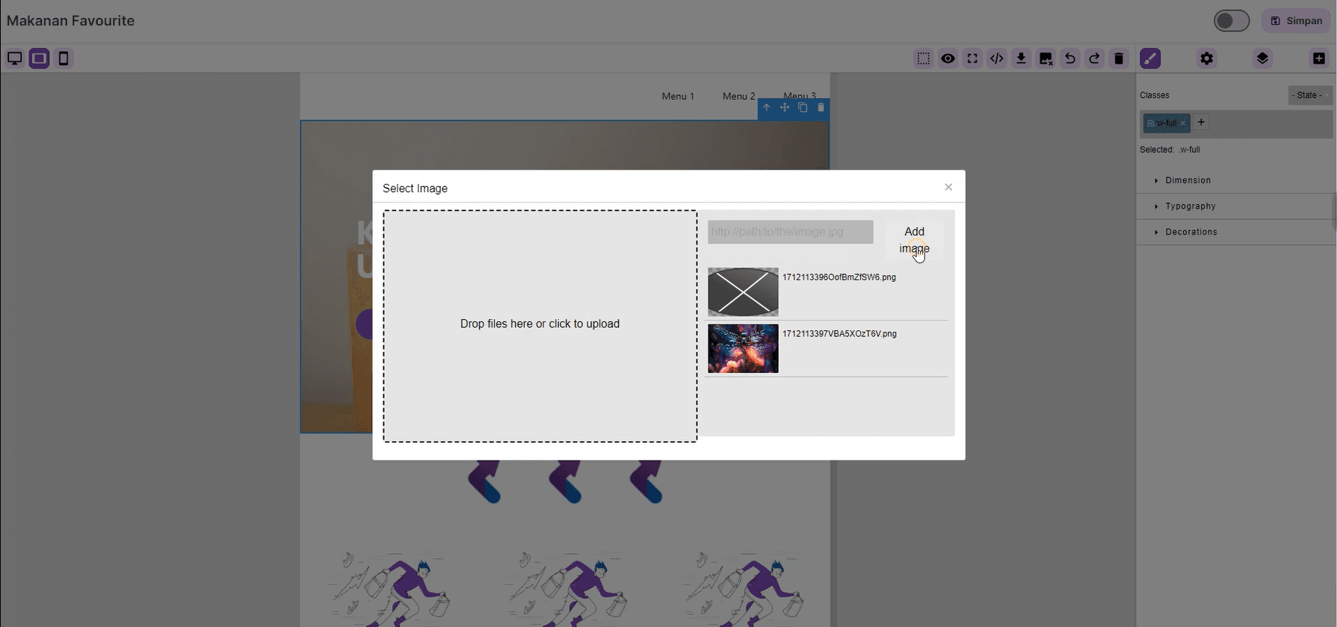Viewport: 1337px width, 627px height.
Task: Expand the Typography section
Action: click(x=1190, y=206)
